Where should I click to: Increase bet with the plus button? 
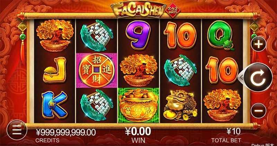(258, 44)
